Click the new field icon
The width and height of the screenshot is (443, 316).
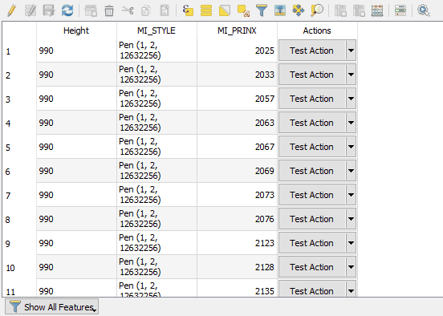(340, 10)
